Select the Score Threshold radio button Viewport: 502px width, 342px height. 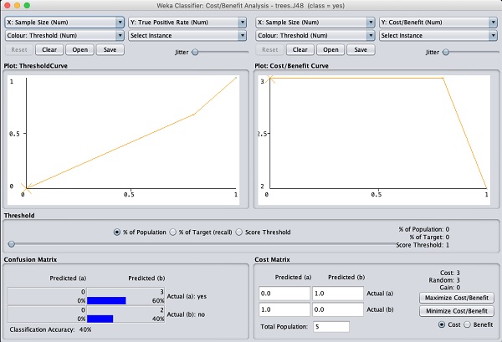(x=238, y=232)
